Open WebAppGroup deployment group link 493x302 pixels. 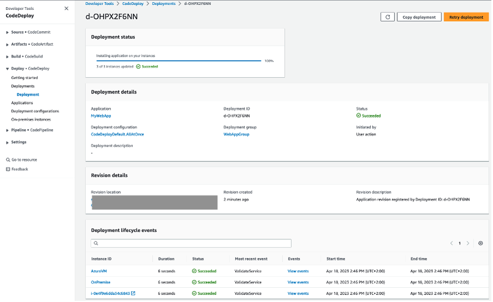(237, 135)
